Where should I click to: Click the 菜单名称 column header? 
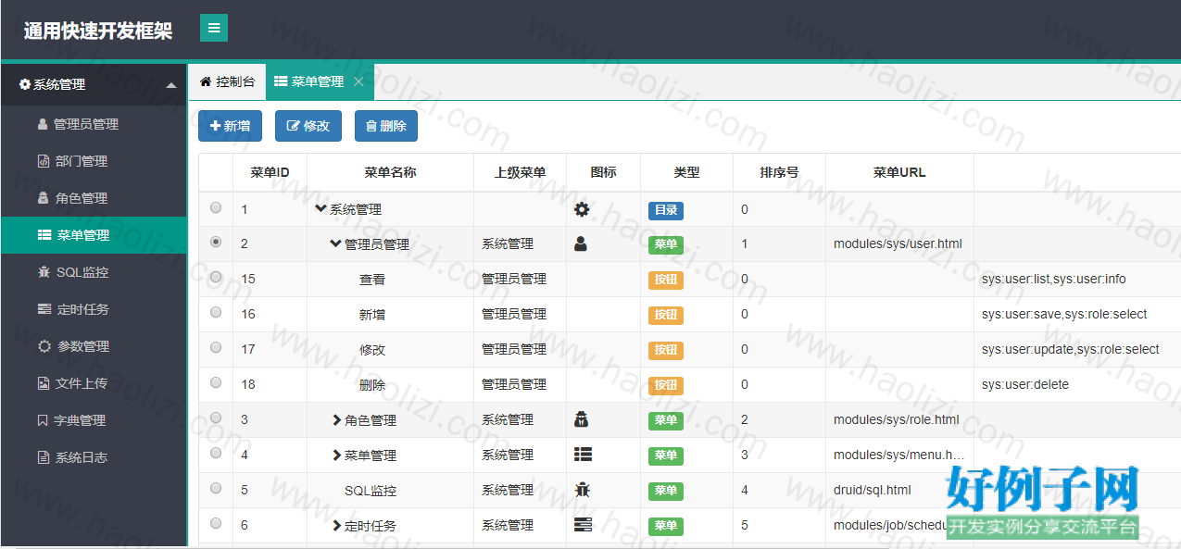point(390,172)
